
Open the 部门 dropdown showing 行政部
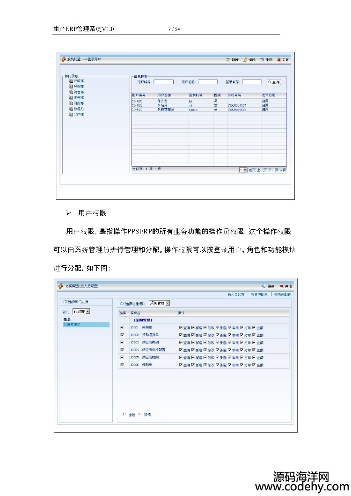[x=81, y=311]
